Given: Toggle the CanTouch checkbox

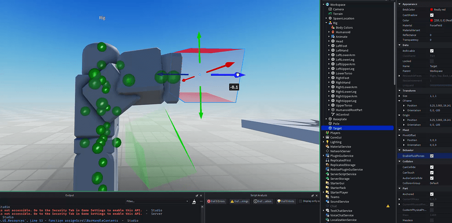Looking at the screenshot, I should click(x=432, y=173).
